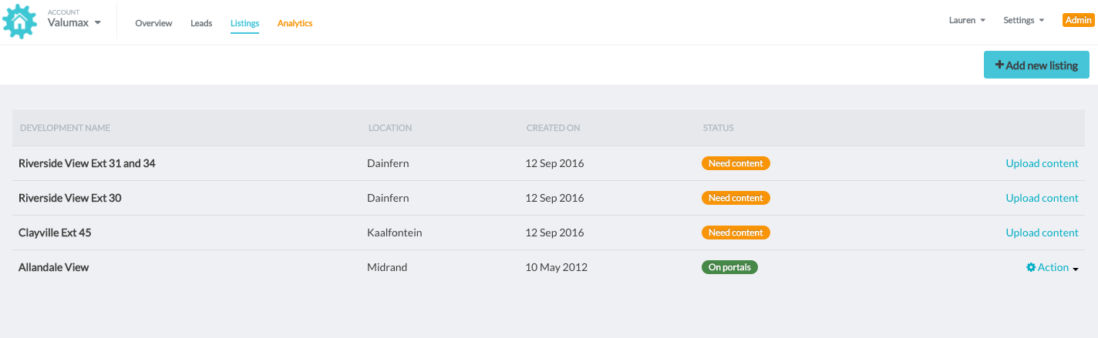Click the orange Admin badge
The width and height of the screenshot is (1098, 338).
pos(1078,21)
